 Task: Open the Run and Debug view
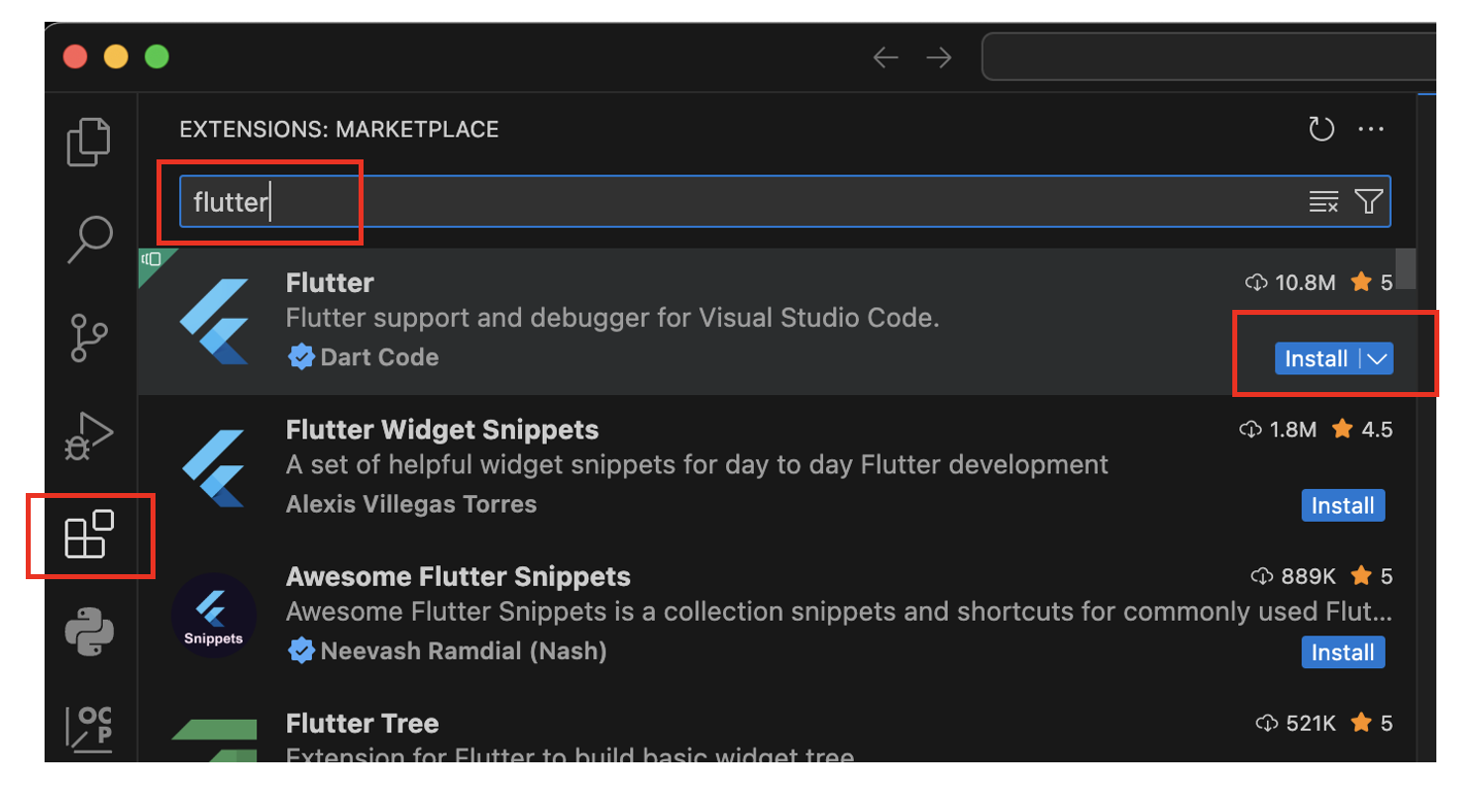click(89, 435)
